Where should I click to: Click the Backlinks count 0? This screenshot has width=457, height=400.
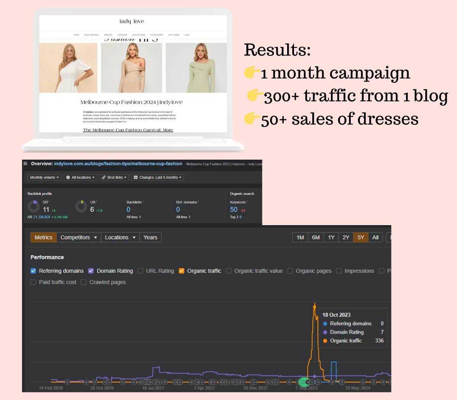[x=128, y=210]
